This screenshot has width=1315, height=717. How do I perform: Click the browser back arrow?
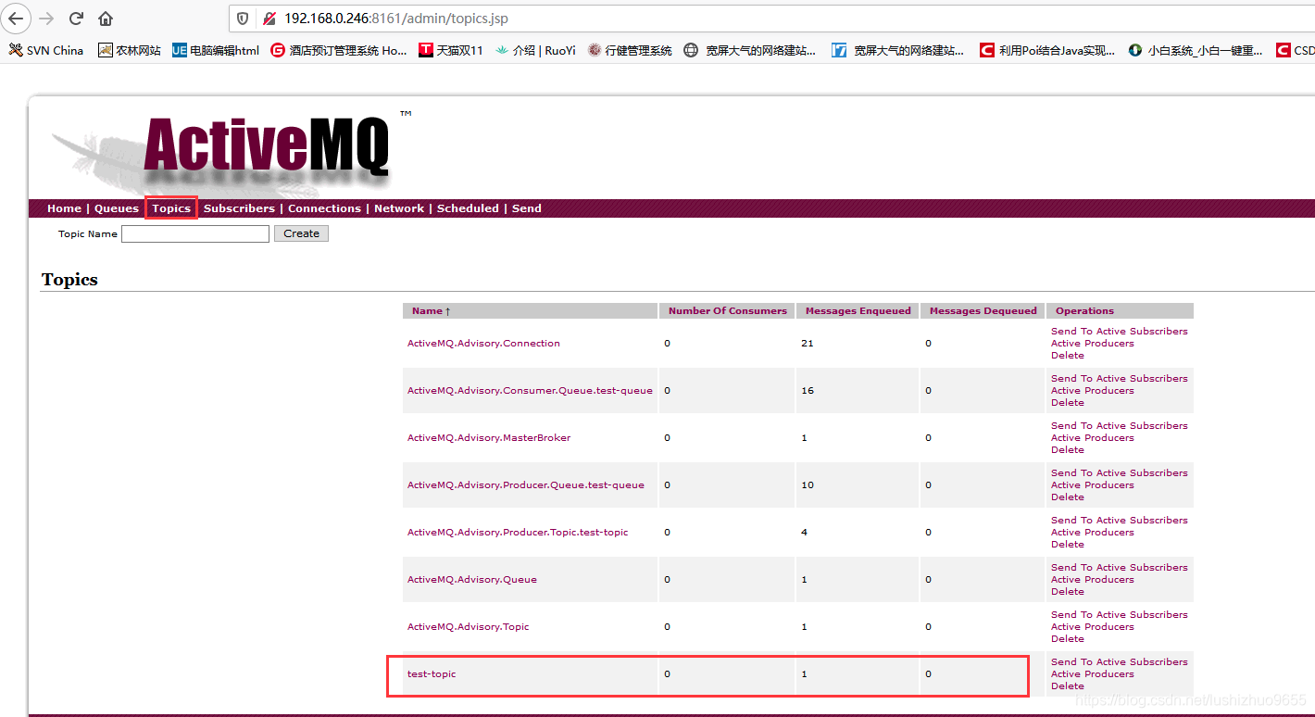[x=16, y=19]
